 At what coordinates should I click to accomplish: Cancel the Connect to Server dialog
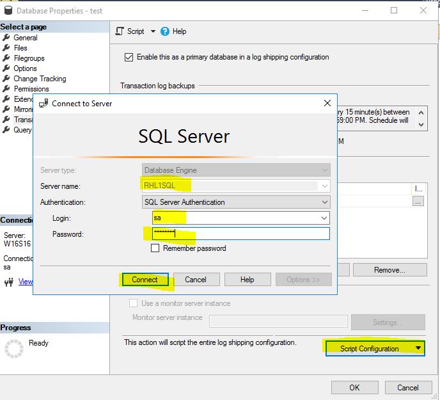pyautogui.click(x=195, y=280)
